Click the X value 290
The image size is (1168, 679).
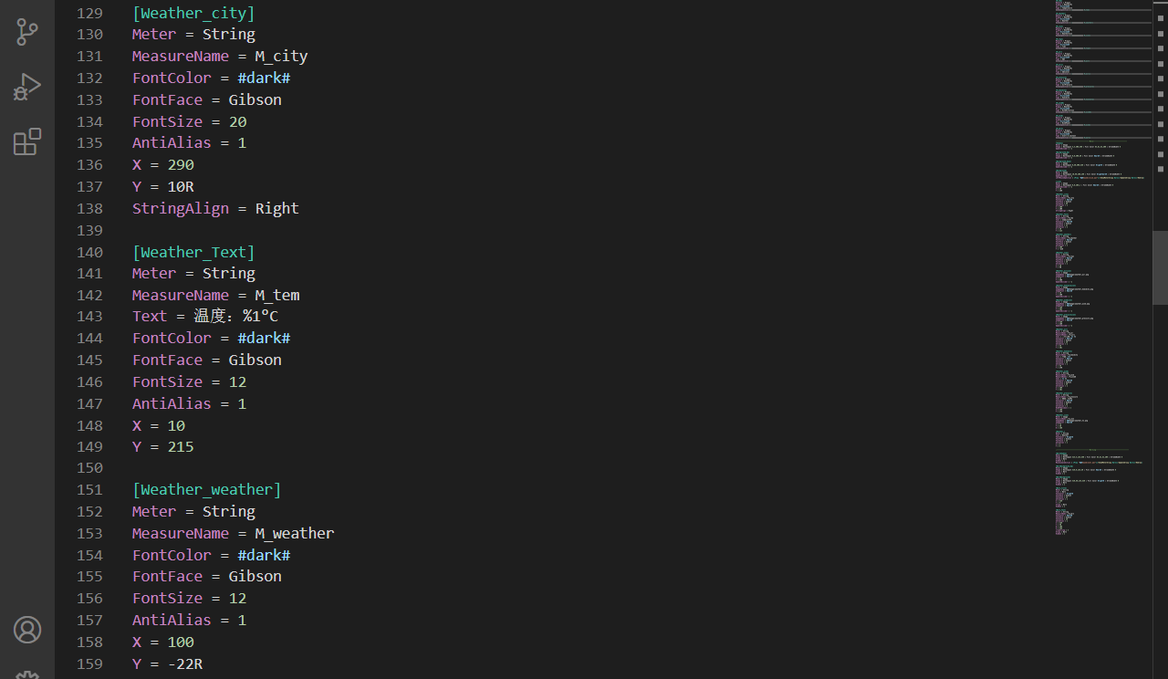[181, 164]
